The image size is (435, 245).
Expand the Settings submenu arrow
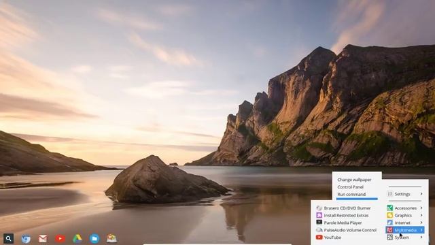421,194
